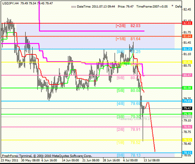195x164 pixels.
Task: Click the black current price 79.47 tag
Action: click(187, 108)
